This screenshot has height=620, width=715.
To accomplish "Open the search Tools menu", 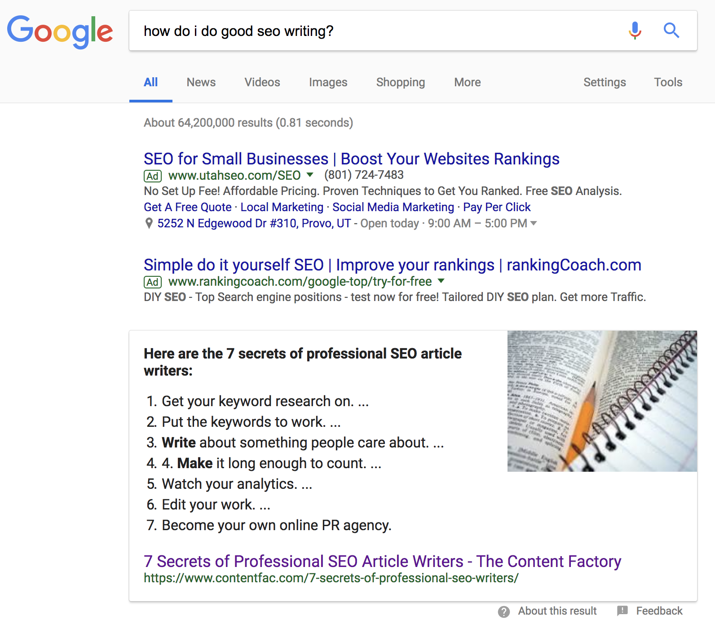I will [x=668, y=82].
